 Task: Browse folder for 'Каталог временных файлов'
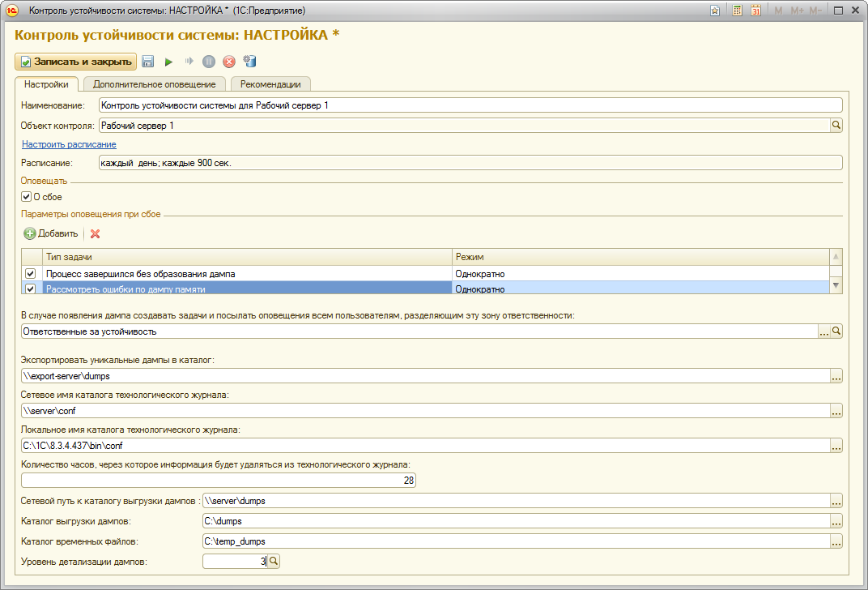836,541
